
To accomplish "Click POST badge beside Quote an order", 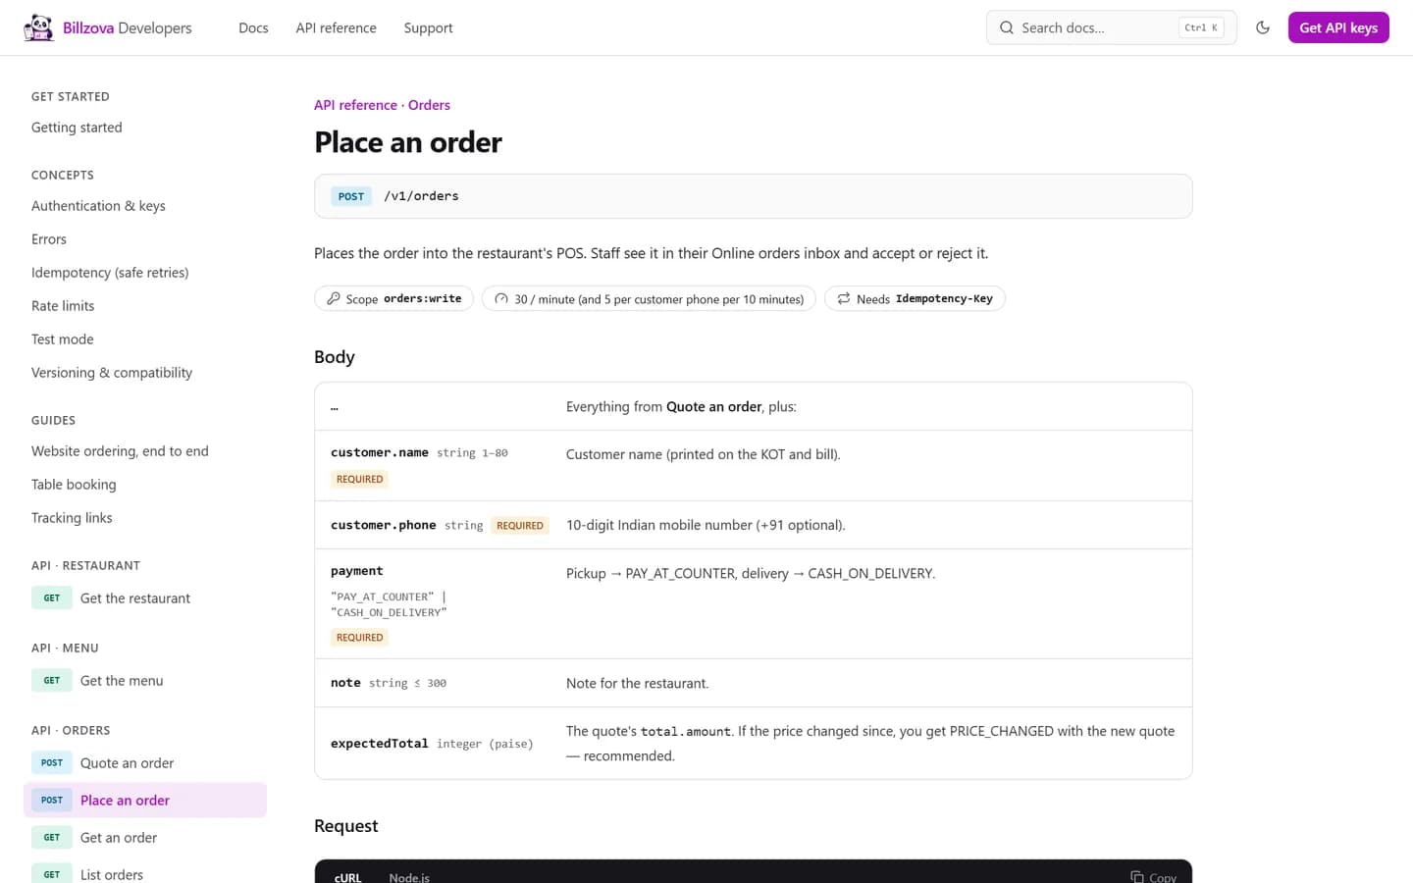I will coord(52,762).
